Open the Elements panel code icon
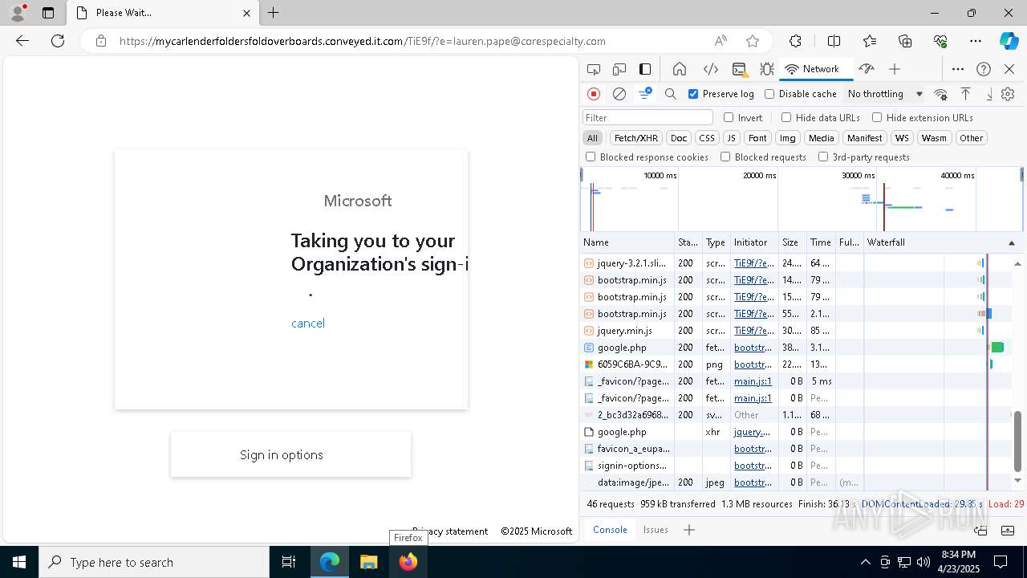 click(x=710, y=69)
